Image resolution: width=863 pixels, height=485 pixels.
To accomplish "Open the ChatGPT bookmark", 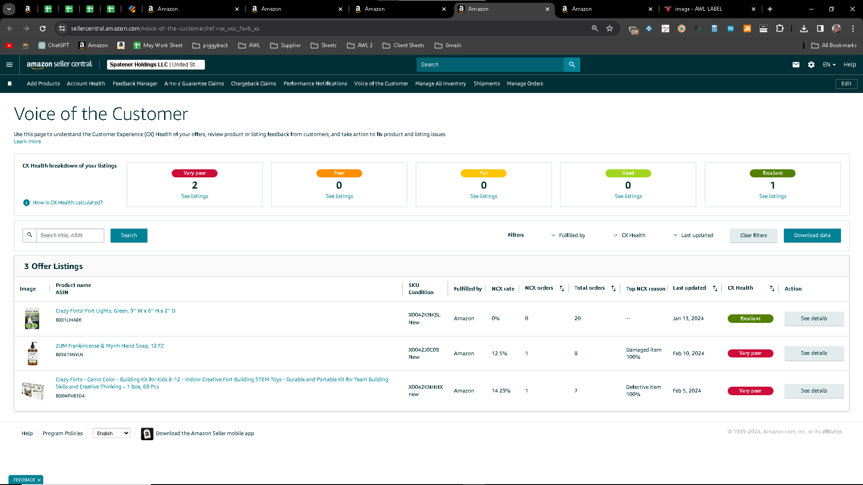I will click(53, 45).
